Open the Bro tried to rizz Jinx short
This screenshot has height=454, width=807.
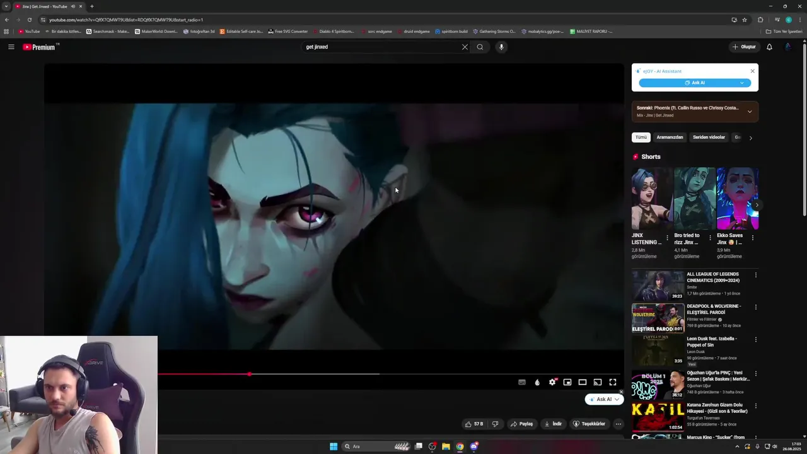[694, 198]
